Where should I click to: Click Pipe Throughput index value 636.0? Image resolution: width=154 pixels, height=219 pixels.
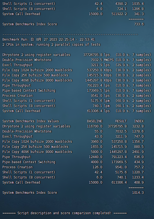139,157
